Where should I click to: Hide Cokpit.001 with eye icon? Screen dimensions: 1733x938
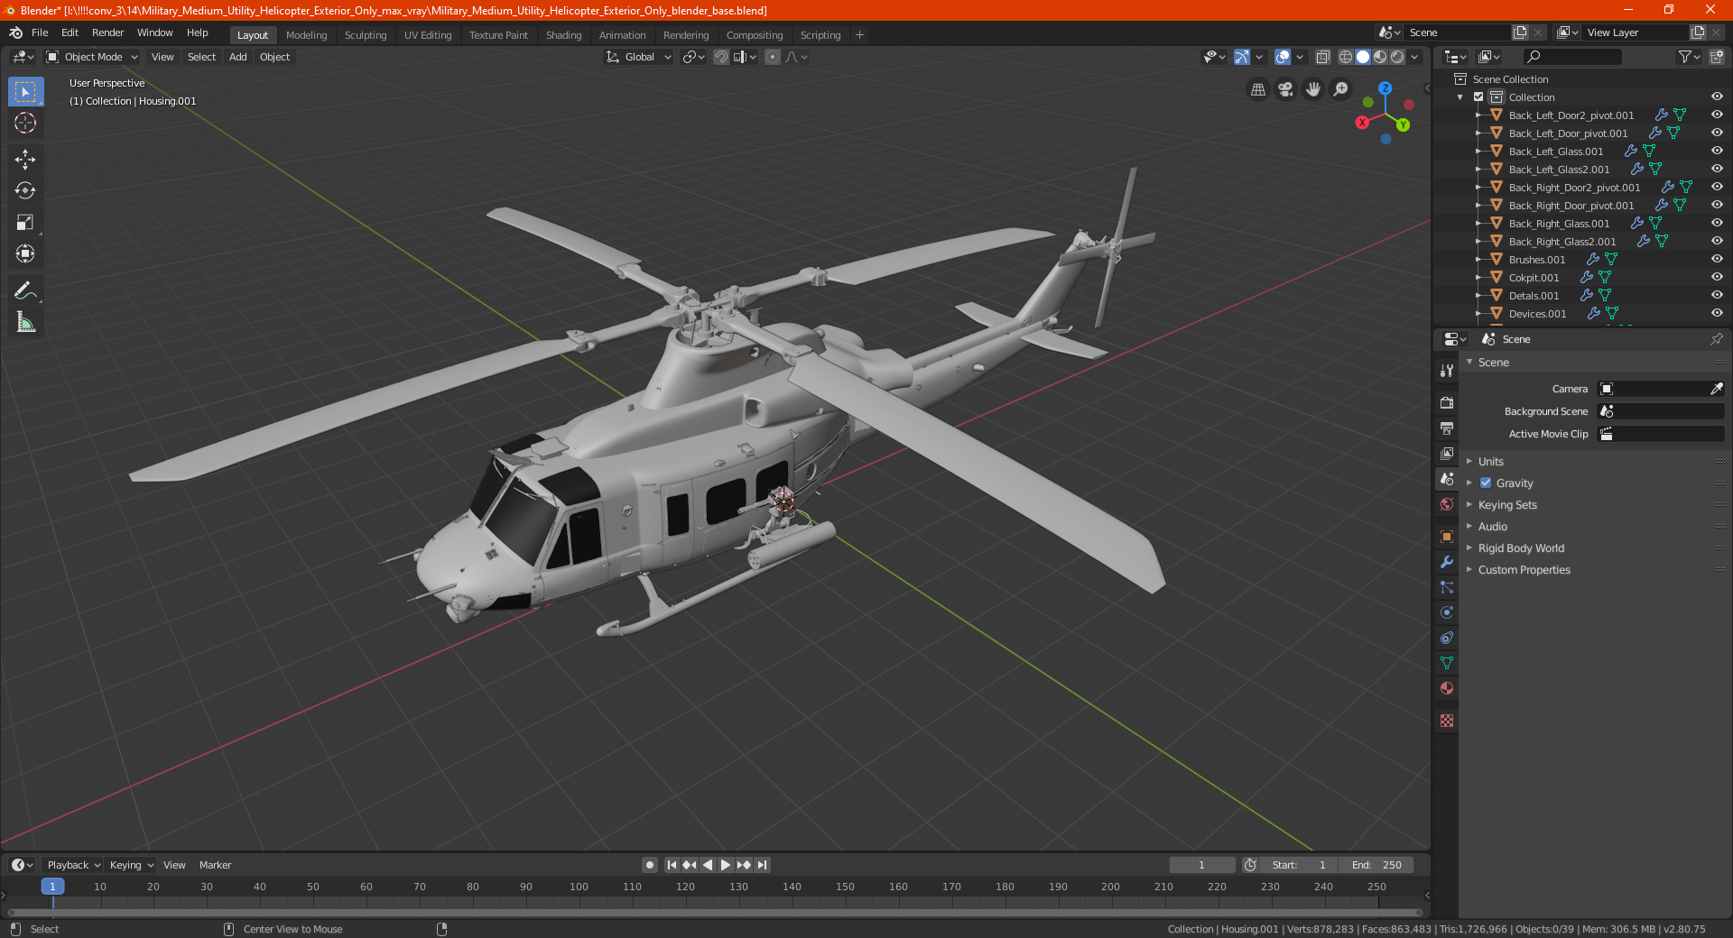tap(1717, 277)
